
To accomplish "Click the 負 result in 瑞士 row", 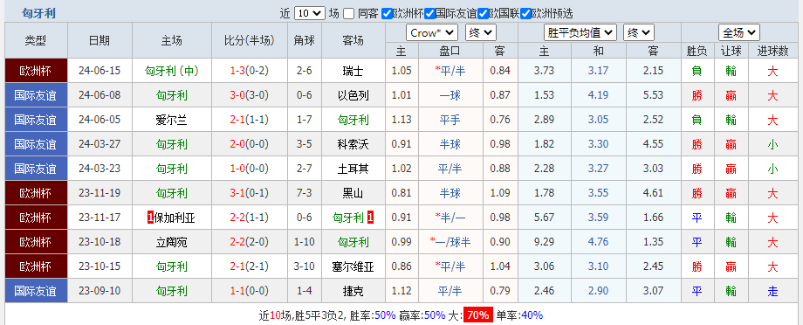I will point(697,71).
